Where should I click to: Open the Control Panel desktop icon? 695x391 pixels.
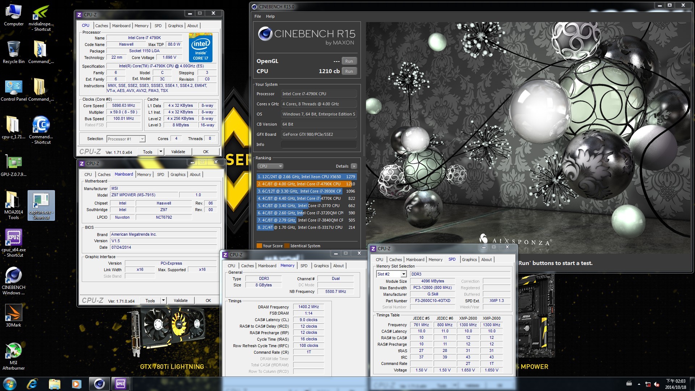(x=14, y=90)
